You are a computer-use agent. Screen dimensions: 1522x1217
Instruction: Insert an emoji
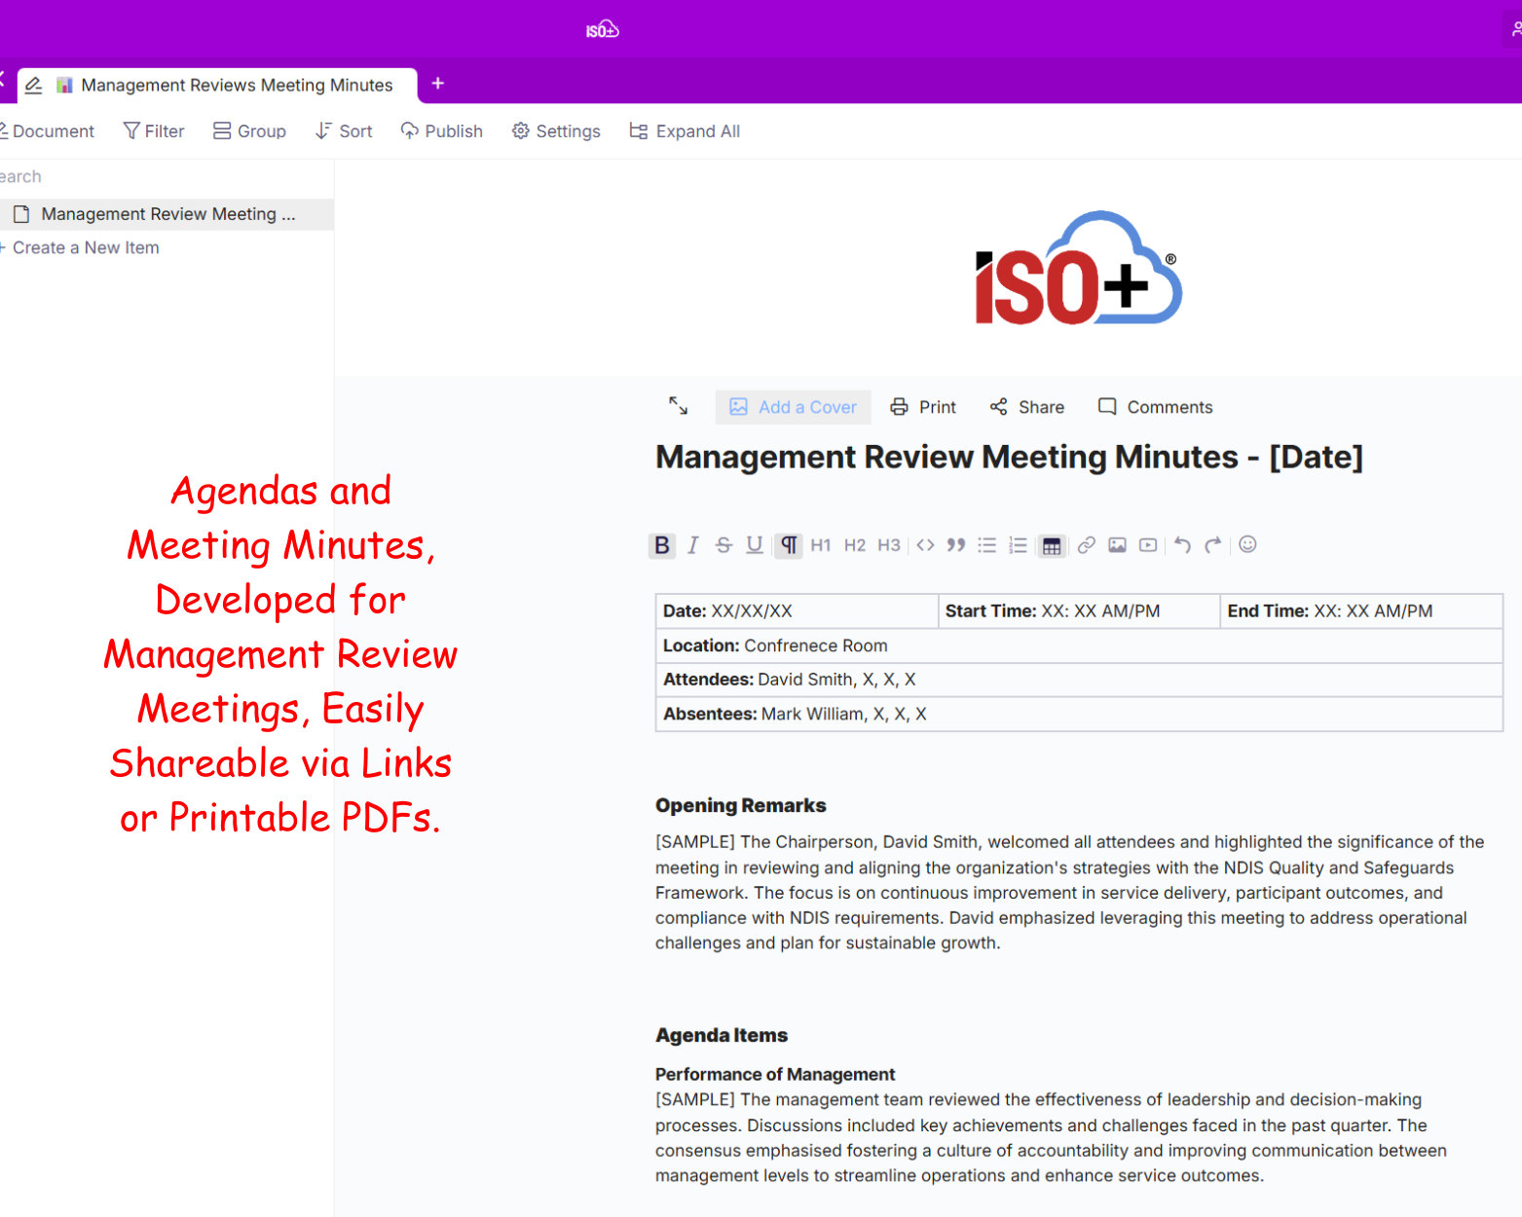tap(1247, 545)
